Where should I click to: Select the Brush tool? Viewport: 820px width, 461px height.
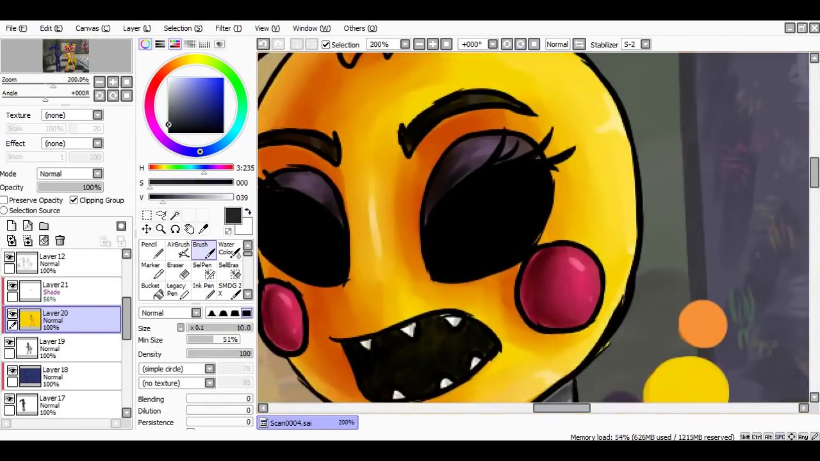(203, 250)
